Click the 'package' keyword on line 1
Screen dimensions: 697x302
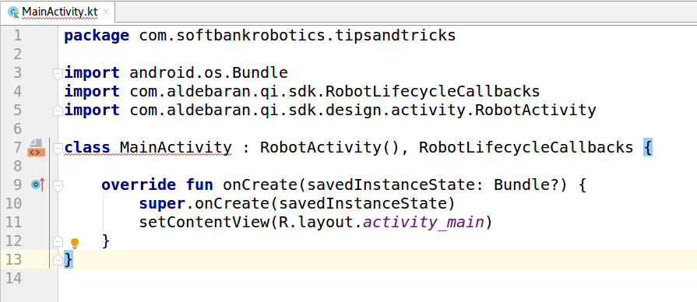point(97,36)
